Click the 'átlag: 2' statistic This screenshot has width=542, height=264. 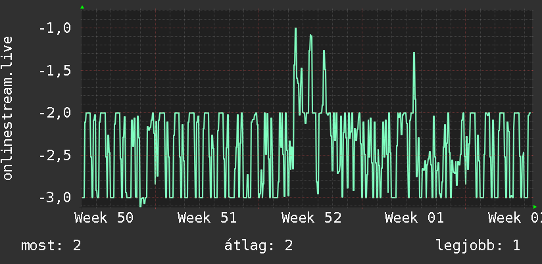click(x=259, y=246)
